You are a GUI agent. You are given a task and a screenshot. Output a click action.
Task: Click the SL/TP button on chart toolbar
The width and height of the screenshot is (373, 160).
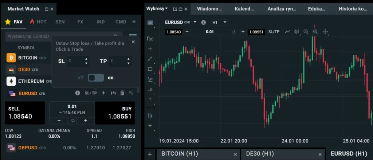[x=274, y=32]
